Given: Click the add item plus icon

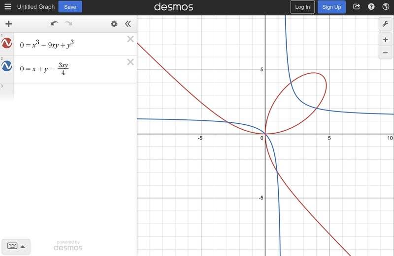Looking at the screenshot, I should point(8,24).
